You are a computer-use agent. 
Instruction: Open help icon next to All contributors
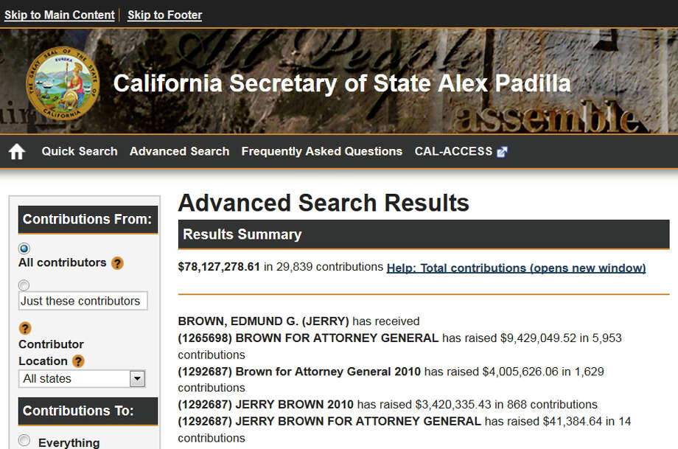(x=117, y=263)
